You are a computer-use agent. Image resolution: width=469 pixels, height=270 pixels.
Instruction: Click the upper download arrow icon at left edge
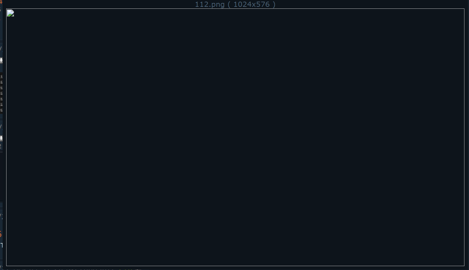[x=1, y=60]
